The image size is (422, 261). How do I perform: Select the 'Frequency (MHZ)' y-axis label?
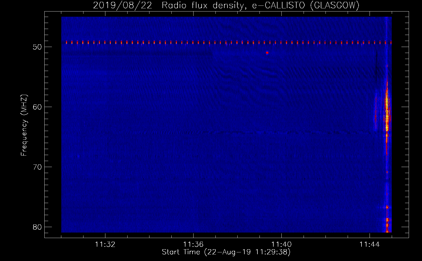click(24, 125)
